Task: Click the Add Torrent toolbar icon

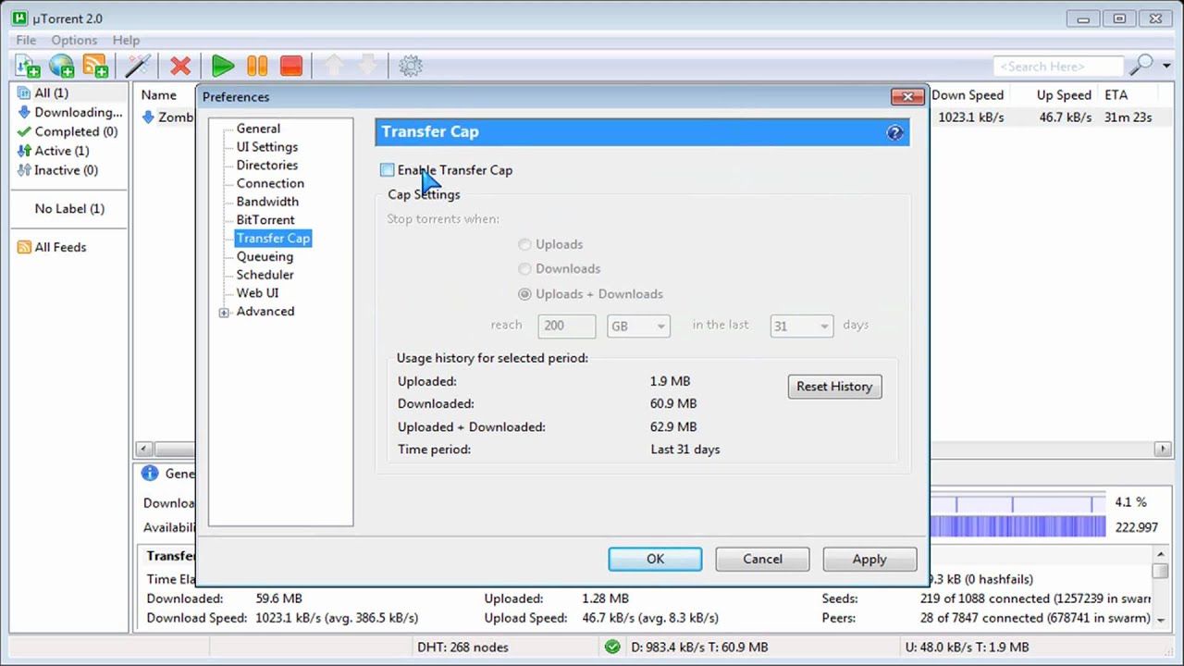Action: [x=28, y=66]
